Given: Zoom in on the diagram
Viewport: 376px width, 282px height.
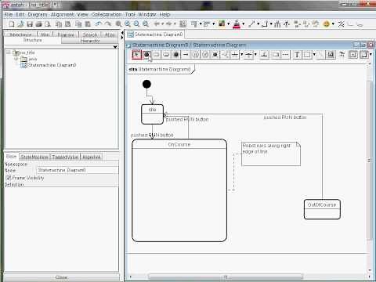Looking at the screenshot, I should (128, 24).
